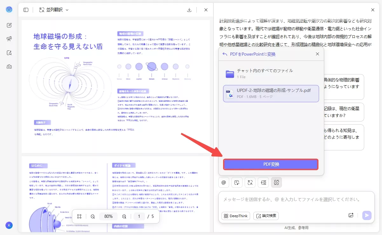This screenshot has height=235, width=382.
Task: Select the translate icon in chat toolbar
Action: pos(250,182)
